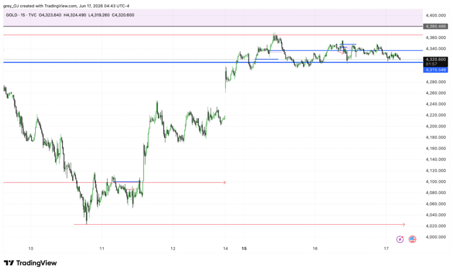
Task: Click the low value L4,319.260
Action: click(99, 15)
